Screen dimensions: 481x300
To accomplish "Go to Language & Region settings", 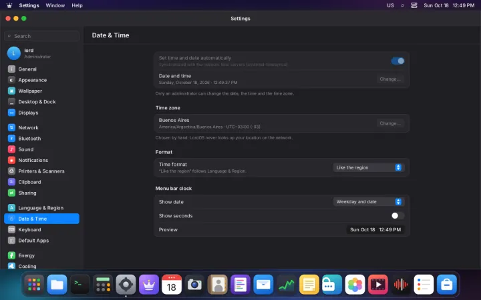I will [41, 208].
